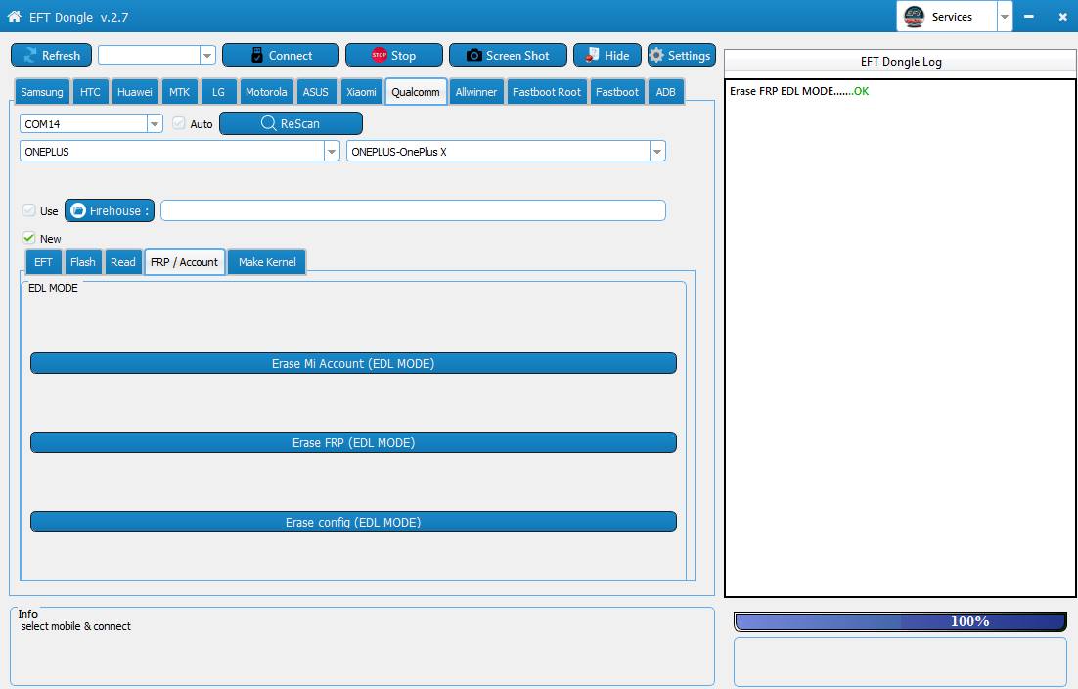Select the ADB tab
This screenshot has height=689, width=1078.
pos(665,91)
